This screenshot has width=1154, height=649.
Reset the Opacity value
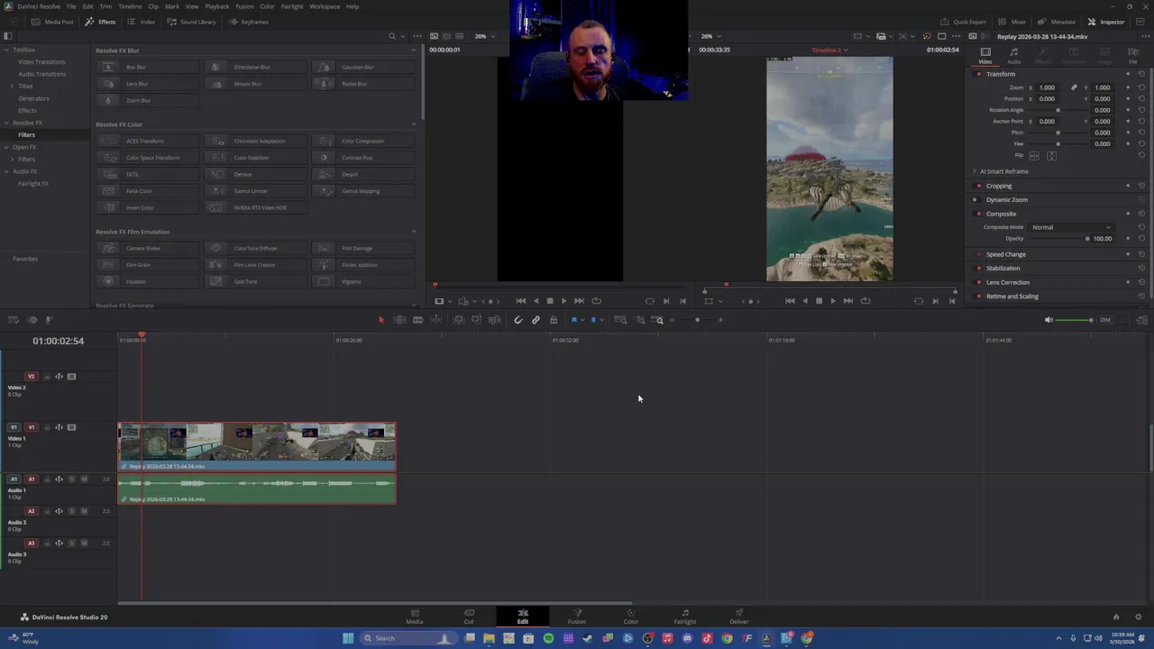pyautogui.click(x=1141, y=239)
